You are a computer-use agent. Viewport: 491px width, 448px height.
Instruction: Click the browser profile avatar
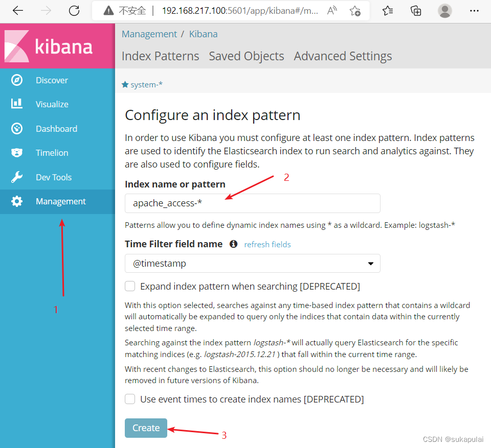click(x=444, y=11)
